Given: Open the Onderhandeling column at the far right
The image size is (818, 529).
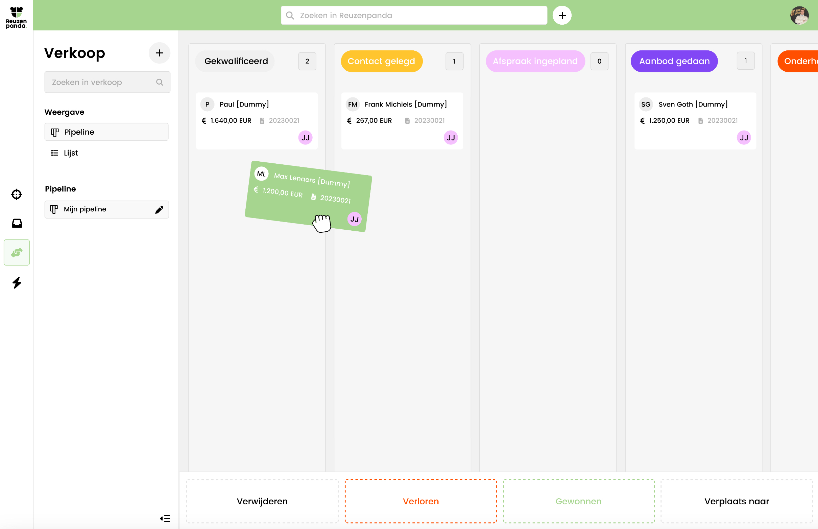Looking at the screenshot, I should (800, 61).
